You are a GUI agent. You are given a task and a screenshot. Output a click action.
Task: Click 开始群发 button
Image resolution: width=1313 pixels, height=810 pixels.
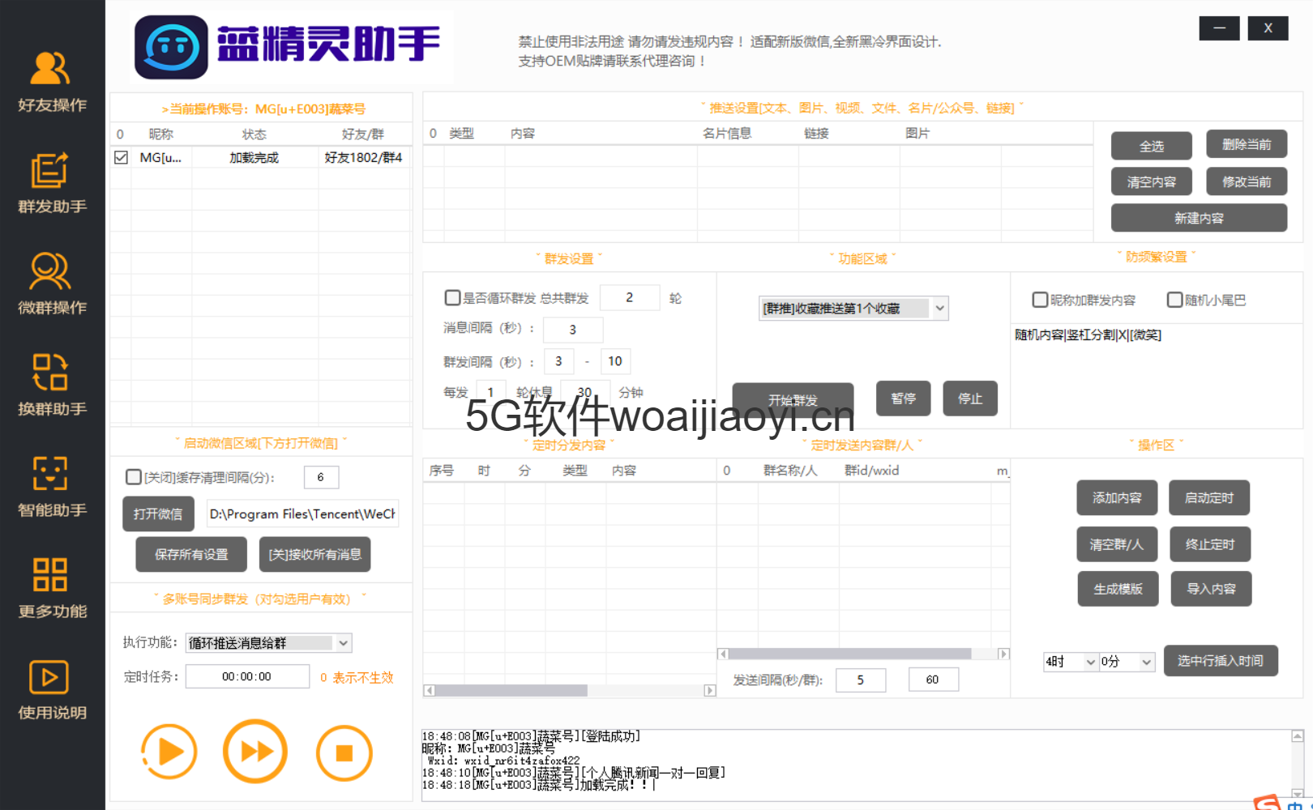click(793, 400)
